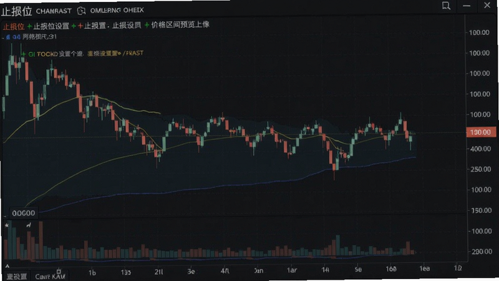Click the 0.0000 value box
The height and width of the screenshot is (281, 499).
point(24,213)
